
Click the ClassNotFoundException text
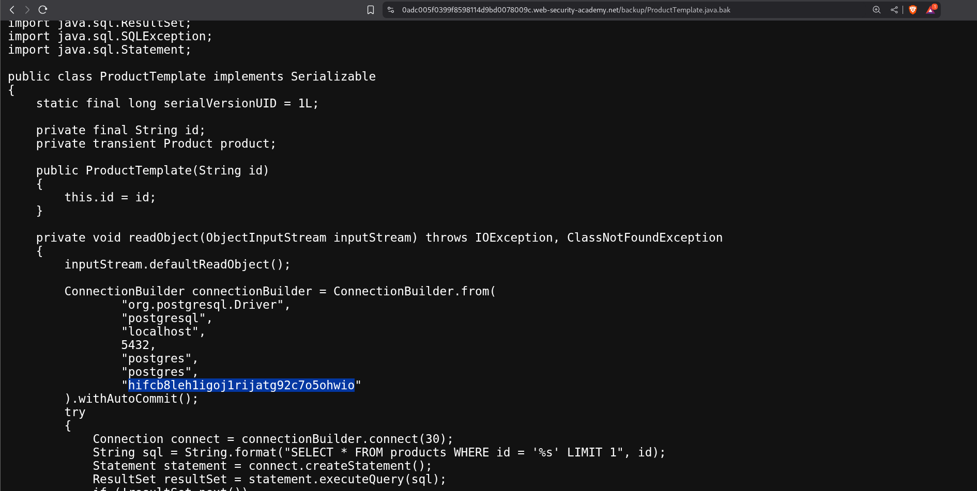pyautogui.click(x=644, y=237)
